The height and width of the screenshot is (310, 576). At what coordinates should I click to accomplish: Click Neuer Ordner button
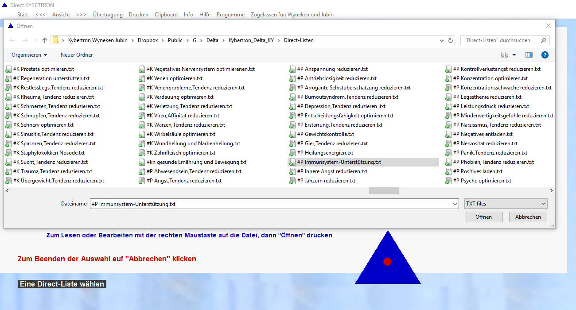point(77,55)
